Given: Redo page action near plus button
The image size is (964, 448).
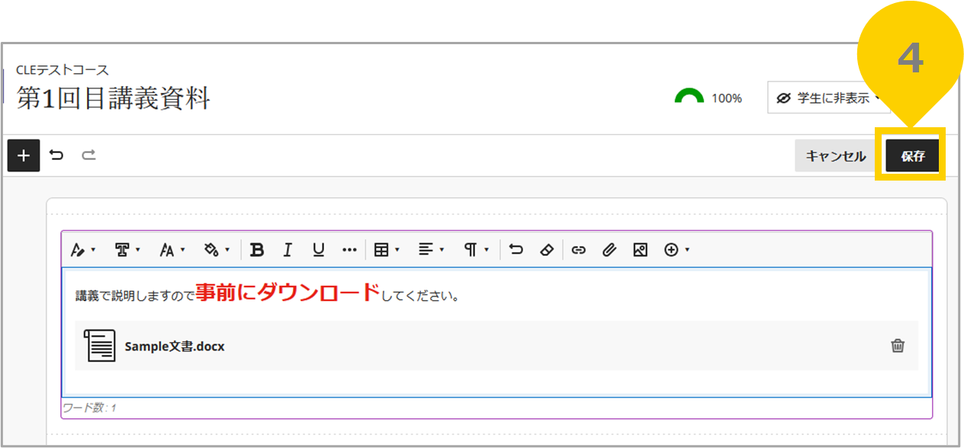Looking at the screenshot, I should [88, 155].
